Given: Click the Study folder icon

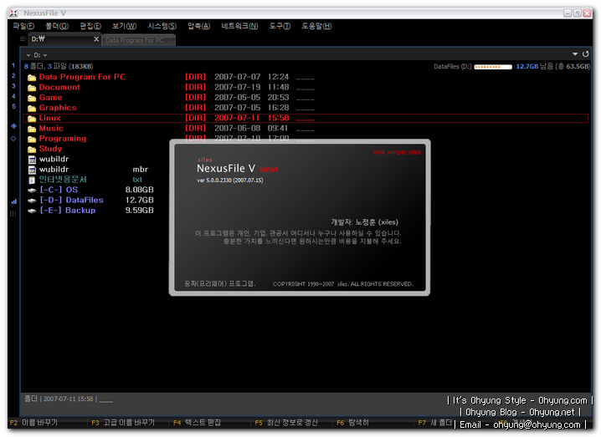Looking at the screenshot, I should click(32, 150).
